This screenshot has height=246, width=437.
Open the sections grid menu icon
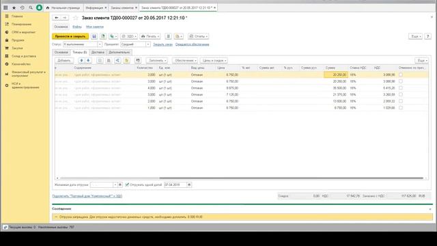pyautogui.click(x=5, y=8)
